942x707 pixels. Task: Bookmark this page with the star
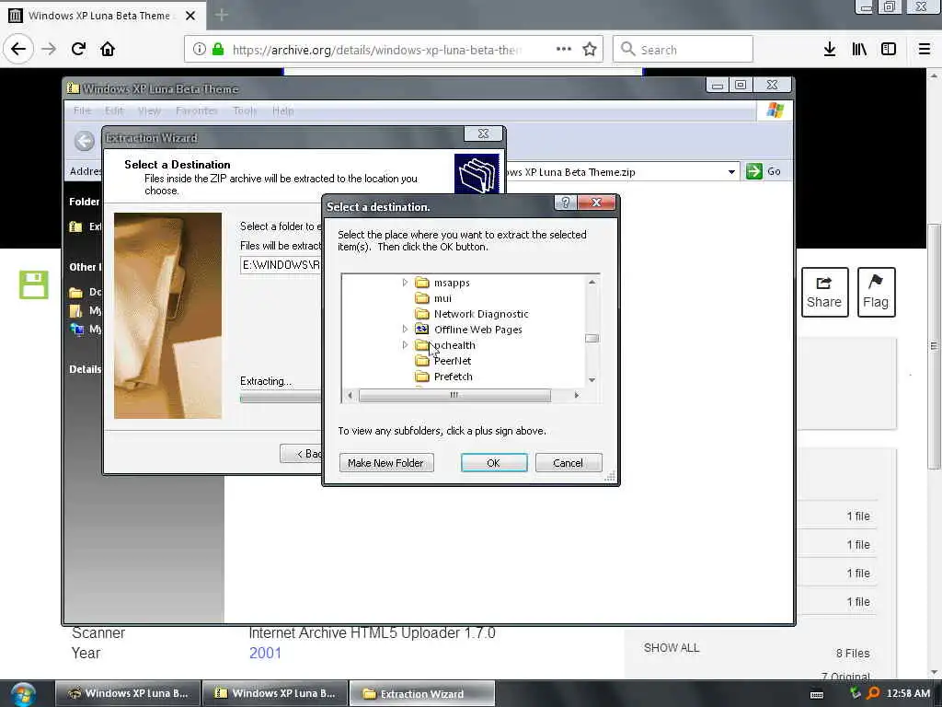coord(590,50)
